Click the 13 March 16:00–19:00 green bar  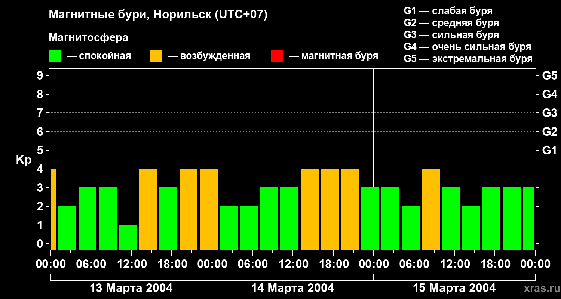point(168,219)
